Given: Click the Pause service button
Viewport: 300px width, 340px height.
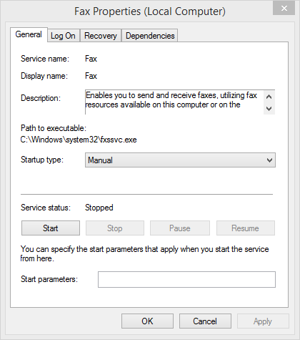Looking at the screenshot, I should (180, 228).
